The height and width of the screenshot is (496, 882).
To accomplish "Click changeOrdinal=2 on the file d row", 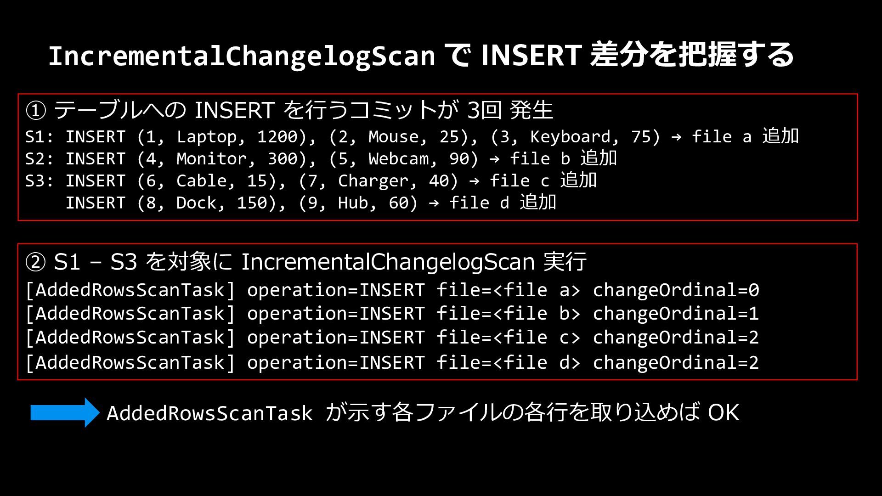I will (x=676, y=362).
